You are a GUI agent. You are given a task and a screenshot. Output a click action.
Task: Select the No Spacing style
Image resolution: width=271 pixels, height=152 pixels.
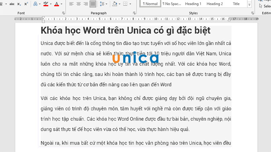tap(172, 4)
